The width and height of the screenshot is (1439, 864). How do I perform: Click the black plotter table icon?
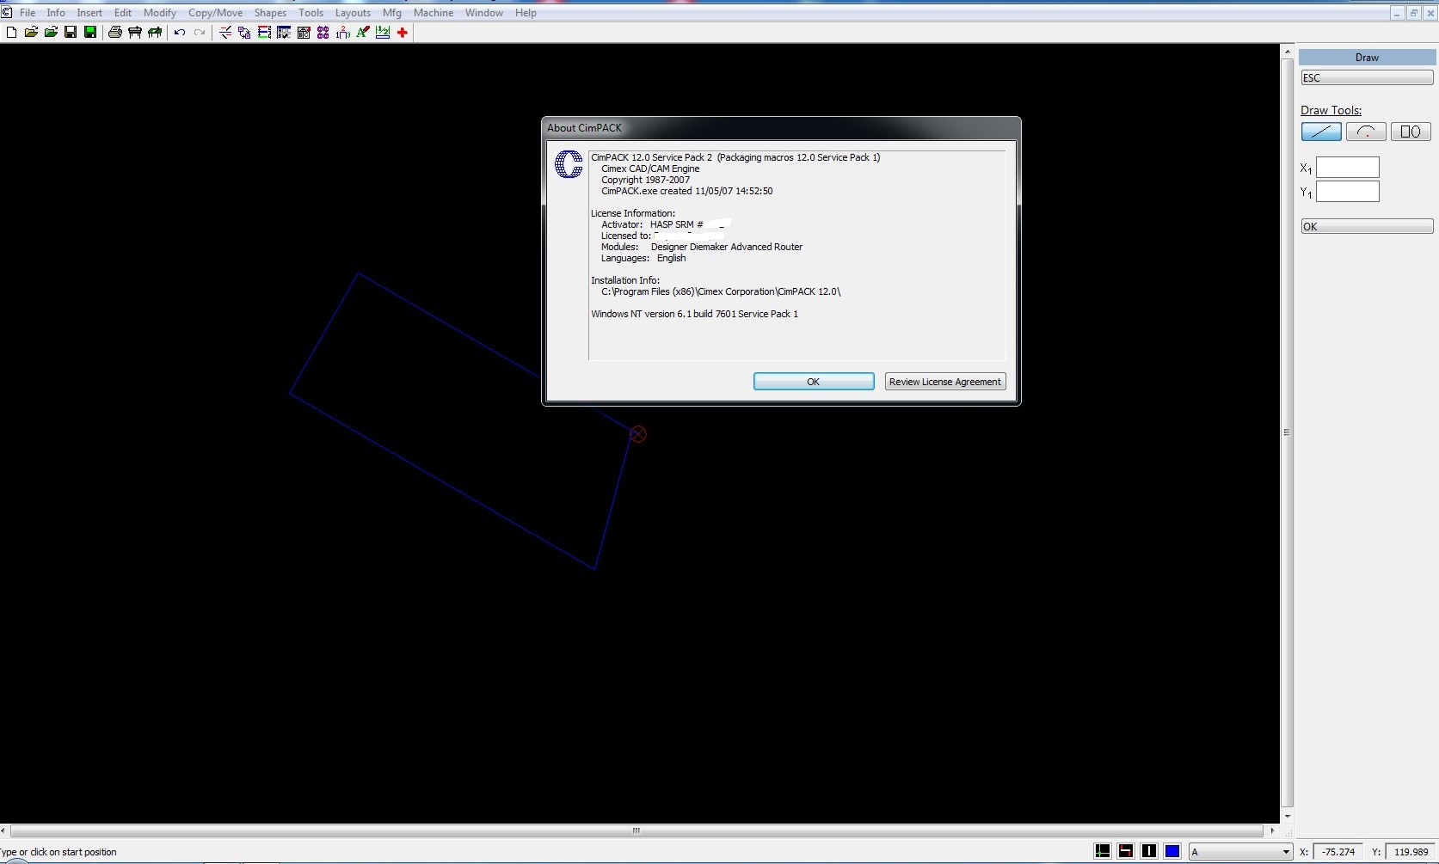pos(135,32)
